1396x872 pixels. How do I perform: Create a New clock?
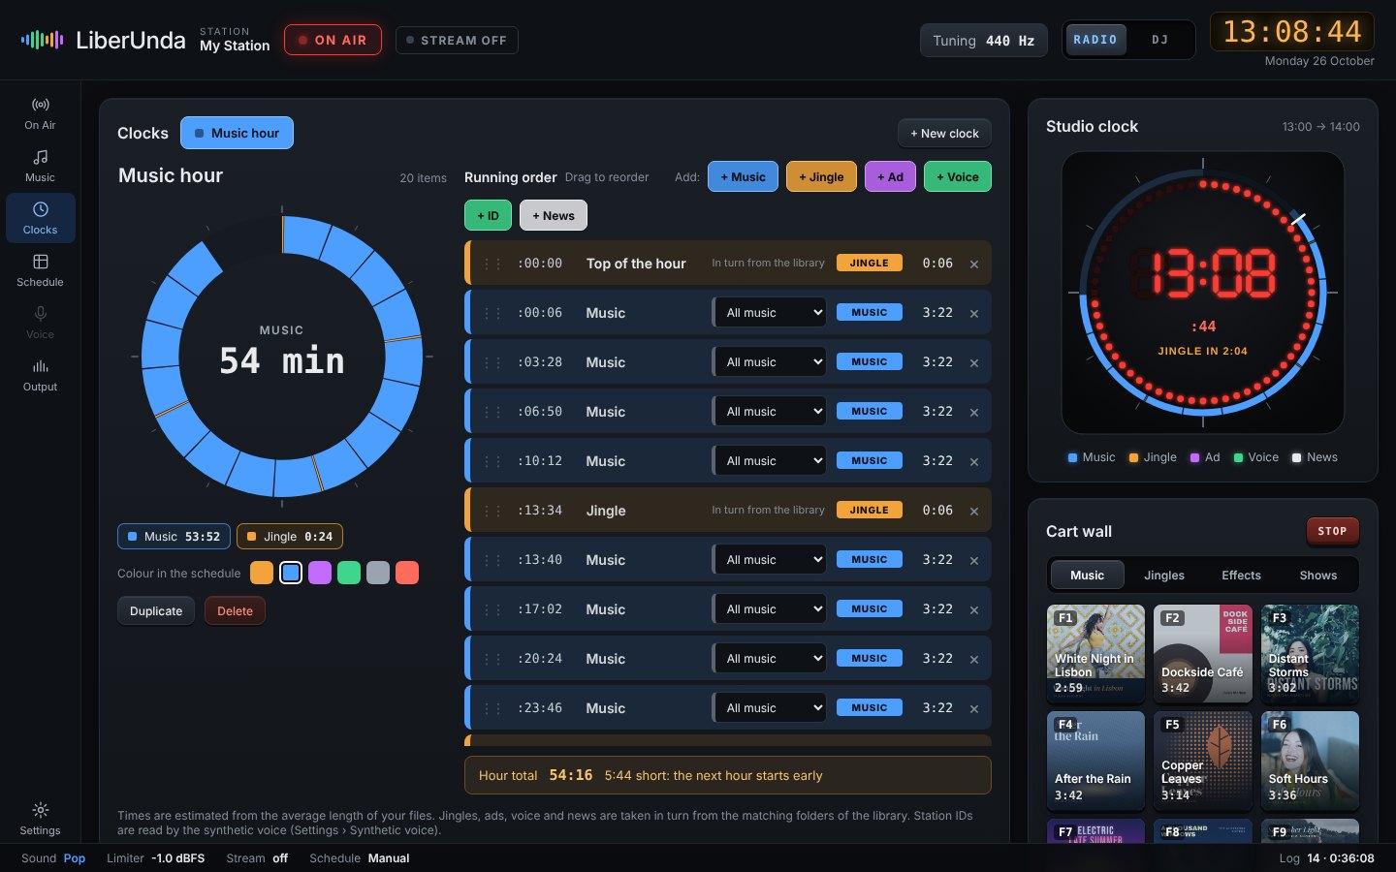[x=944, y=133]
